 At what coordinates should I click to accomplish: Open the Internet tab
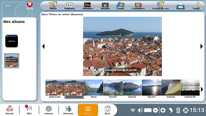[48, 110]
